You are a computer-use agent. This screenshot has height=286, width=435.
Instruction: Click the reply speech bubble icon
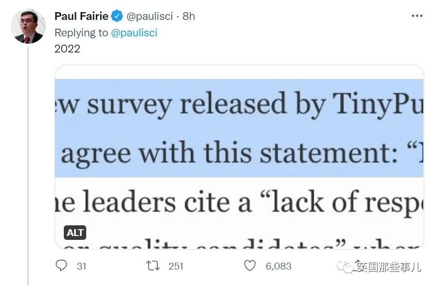61,266
